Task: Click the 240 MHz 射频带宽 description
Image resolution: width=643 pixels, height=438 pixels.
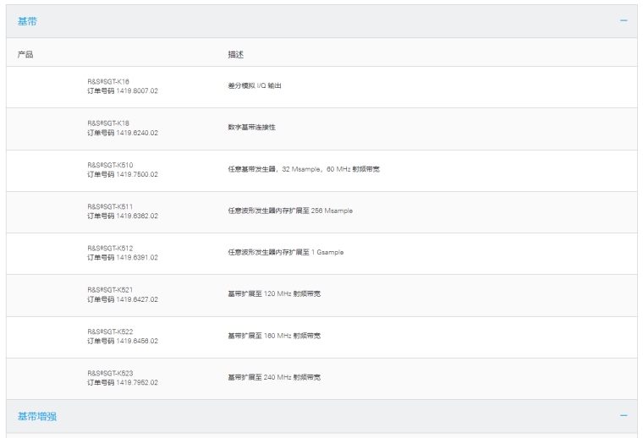Action: 273,377
